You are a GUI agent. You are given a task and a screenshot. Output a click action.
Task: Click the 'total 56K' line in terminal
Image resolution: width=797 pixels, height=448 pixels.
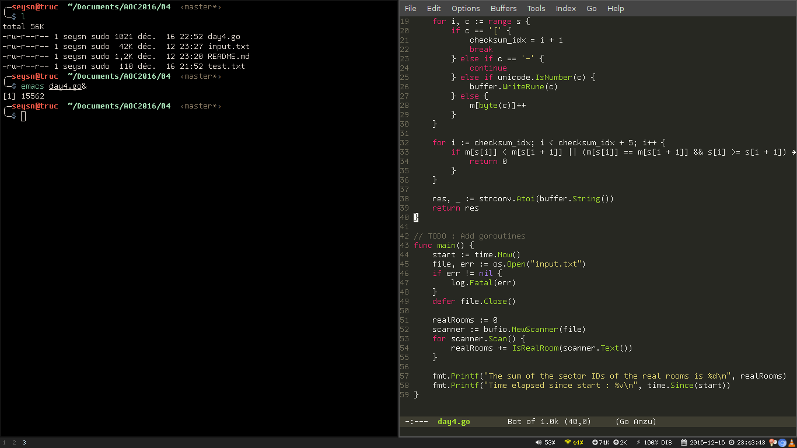click(x=23, y=27)
